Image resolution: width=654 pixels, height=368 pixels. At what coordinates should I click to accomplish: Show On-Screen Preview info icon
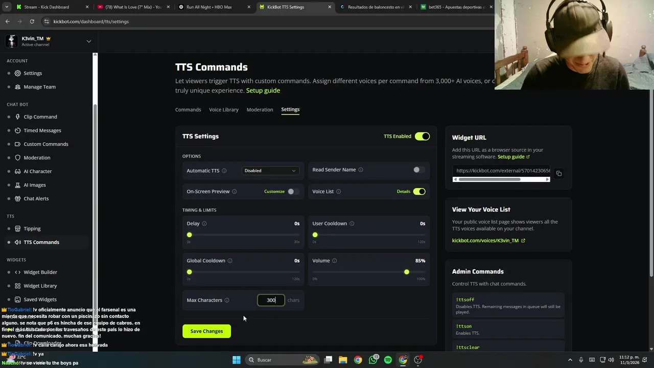[235, 192]
